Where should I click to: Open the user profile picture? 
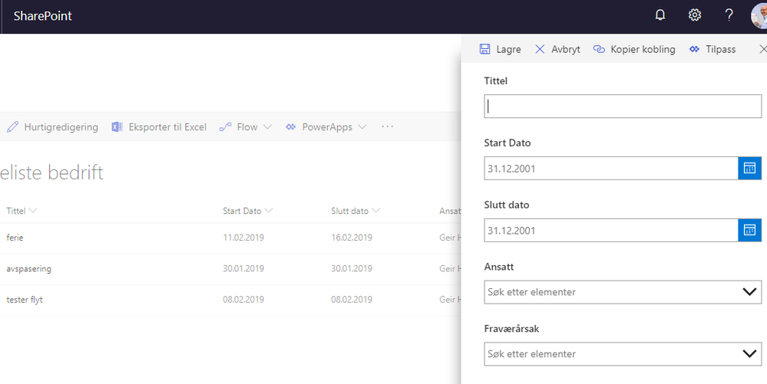(x=759, y=16)
